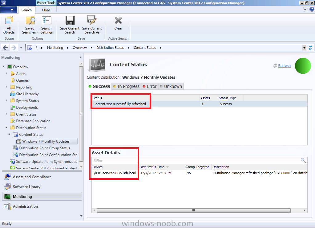Viewport: 315px width, 228px height.
Task: Collapse the Overview tree node
Action: coord(3,66)
